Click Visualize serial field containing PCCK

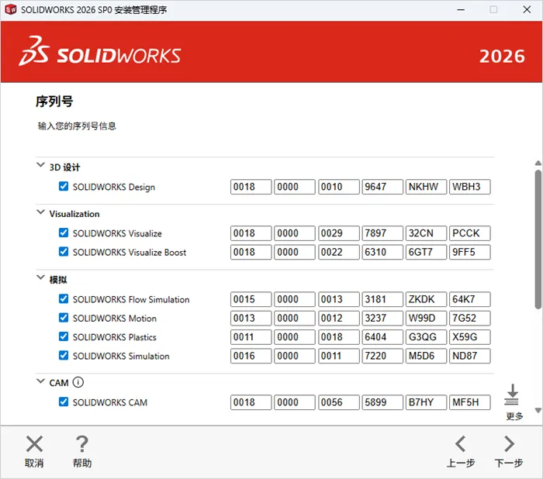pyautogui.click(x=470, y=233)
